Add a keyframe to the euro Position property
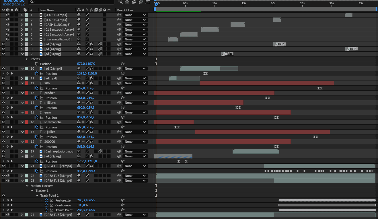The height and width of the screenshot is (219, 378). tap(8, 117)
